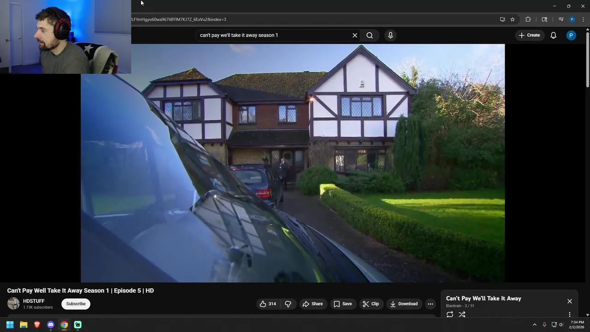Open Chrome extensions puzzle icon
The height and width of the screenshot is (332, 590).
click(528, 19)
